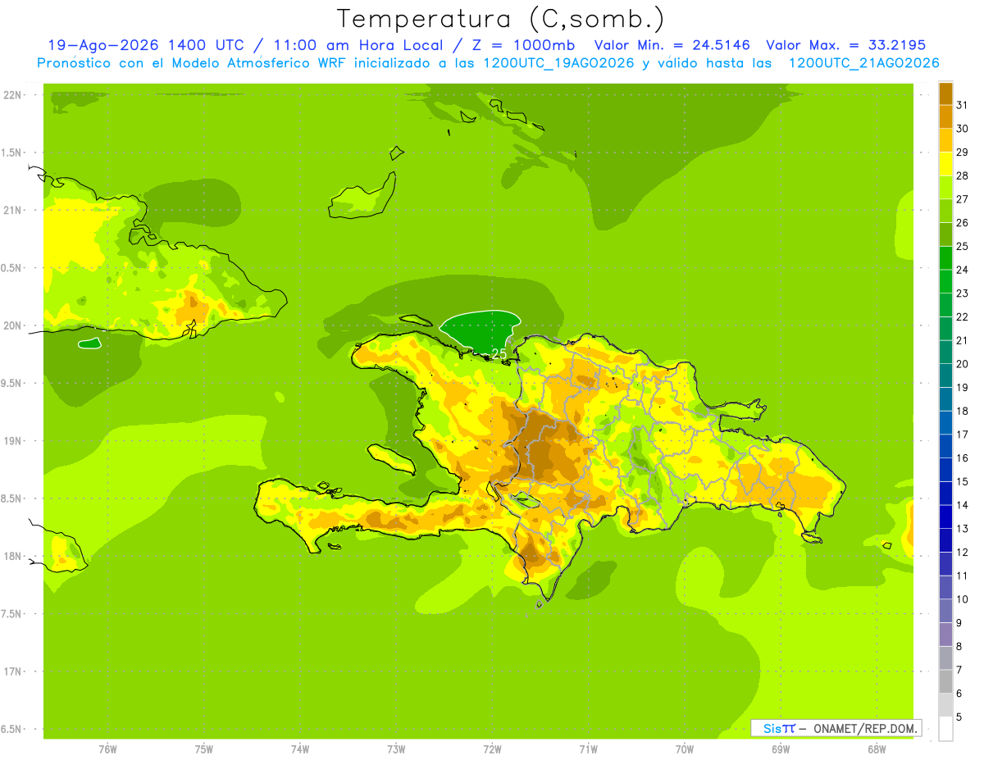Click the "21N" latitude axis label
984x760 pixels.
13,210
